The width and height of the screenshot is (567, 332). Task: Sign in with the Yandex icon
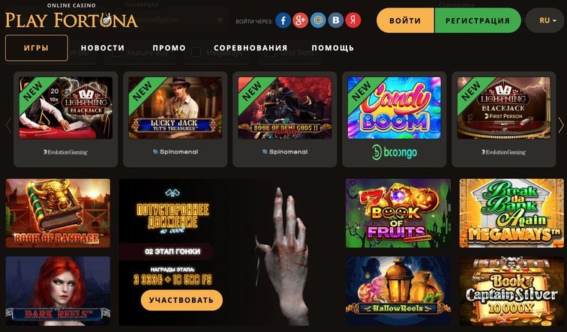tap(353, 20)
